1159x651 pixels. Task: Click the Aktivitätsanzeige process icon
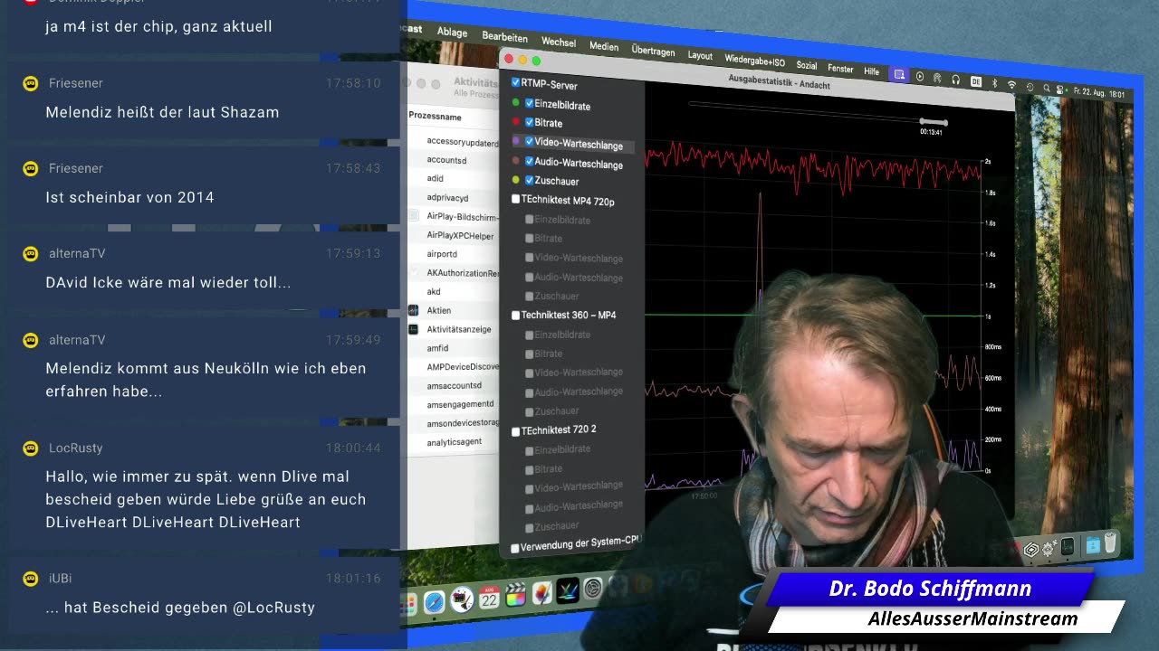point(413,329)
